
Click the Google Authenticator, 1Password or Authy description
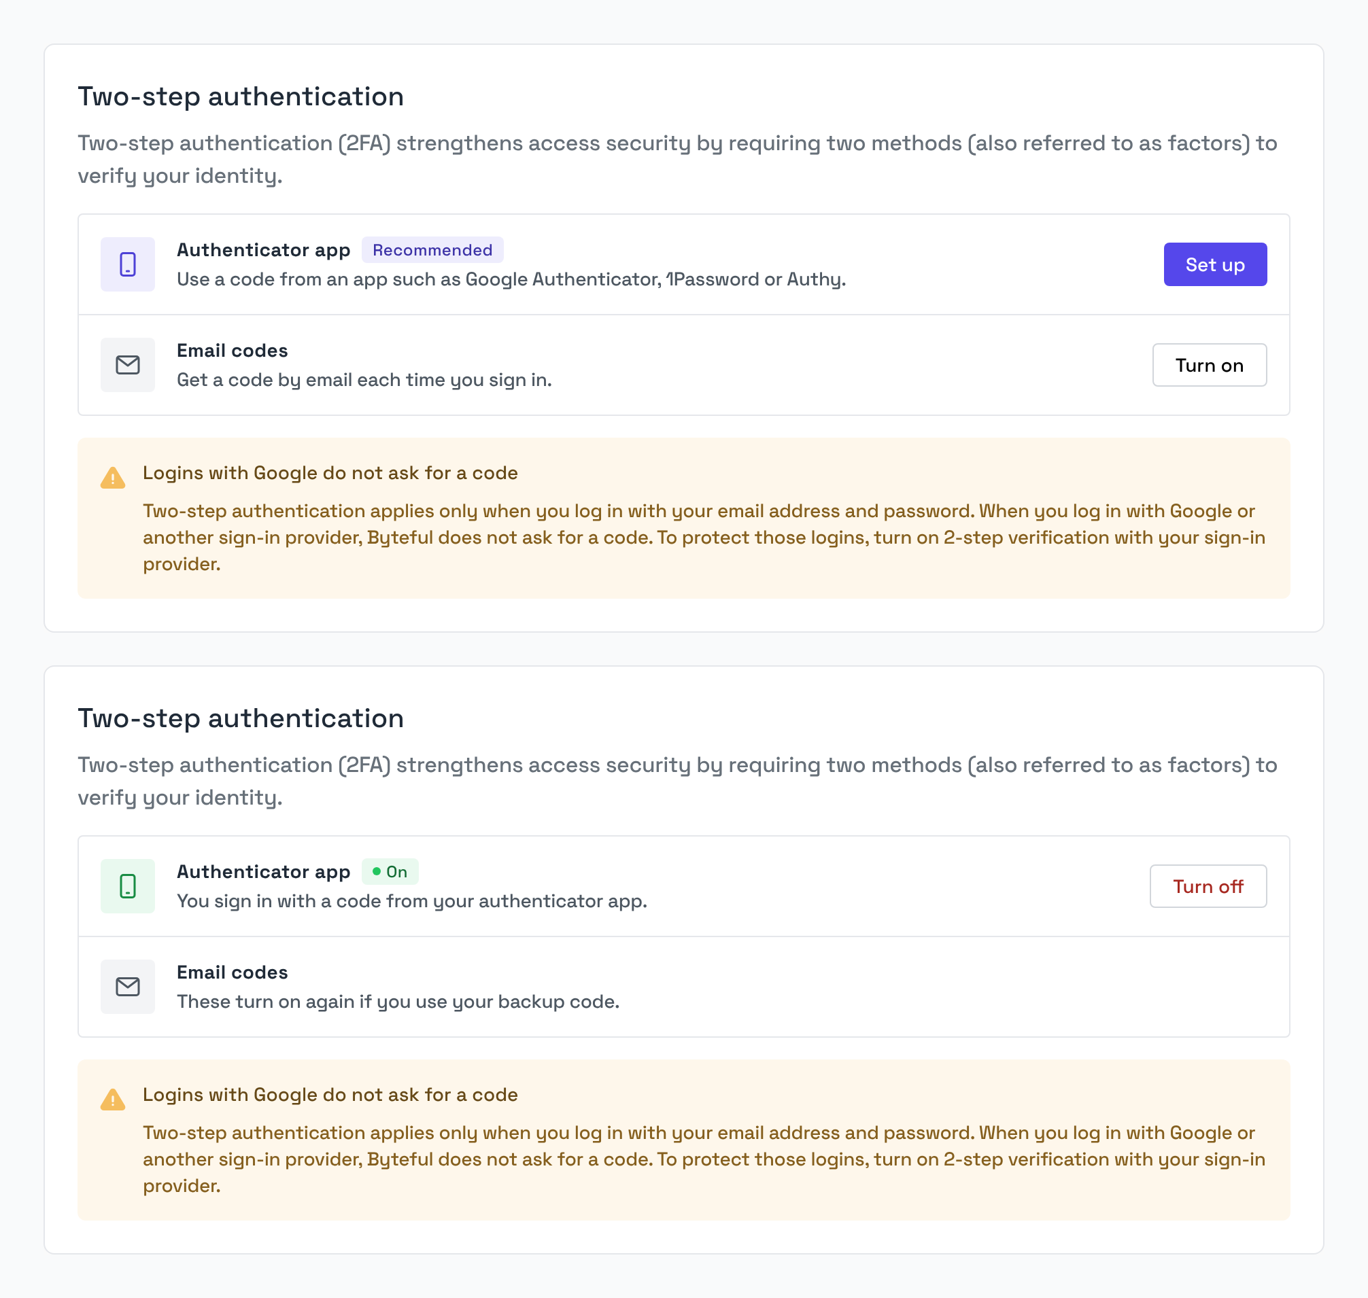click(x=511, y=279)
